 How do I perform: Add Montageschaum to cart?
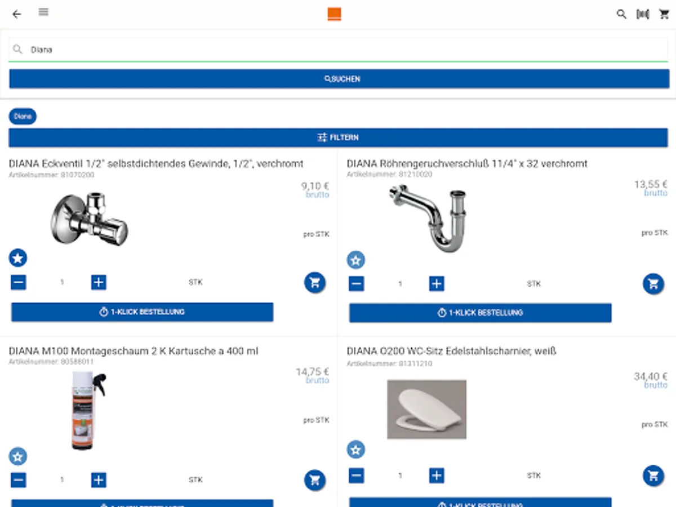pos(315,480)
